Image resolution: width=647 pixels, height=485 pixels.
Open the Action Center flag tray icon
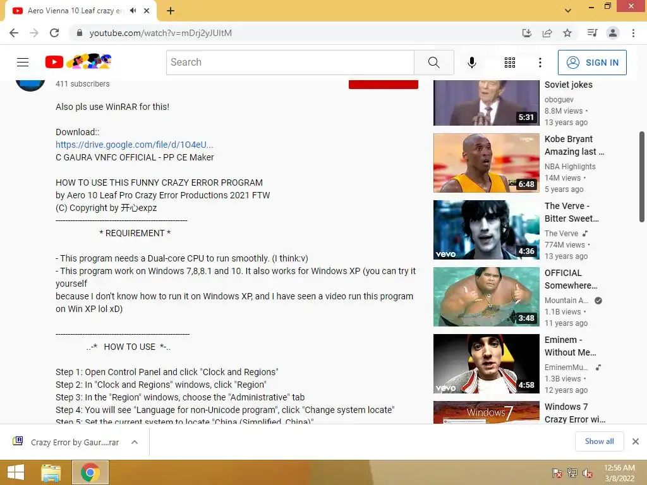point(557,472)
